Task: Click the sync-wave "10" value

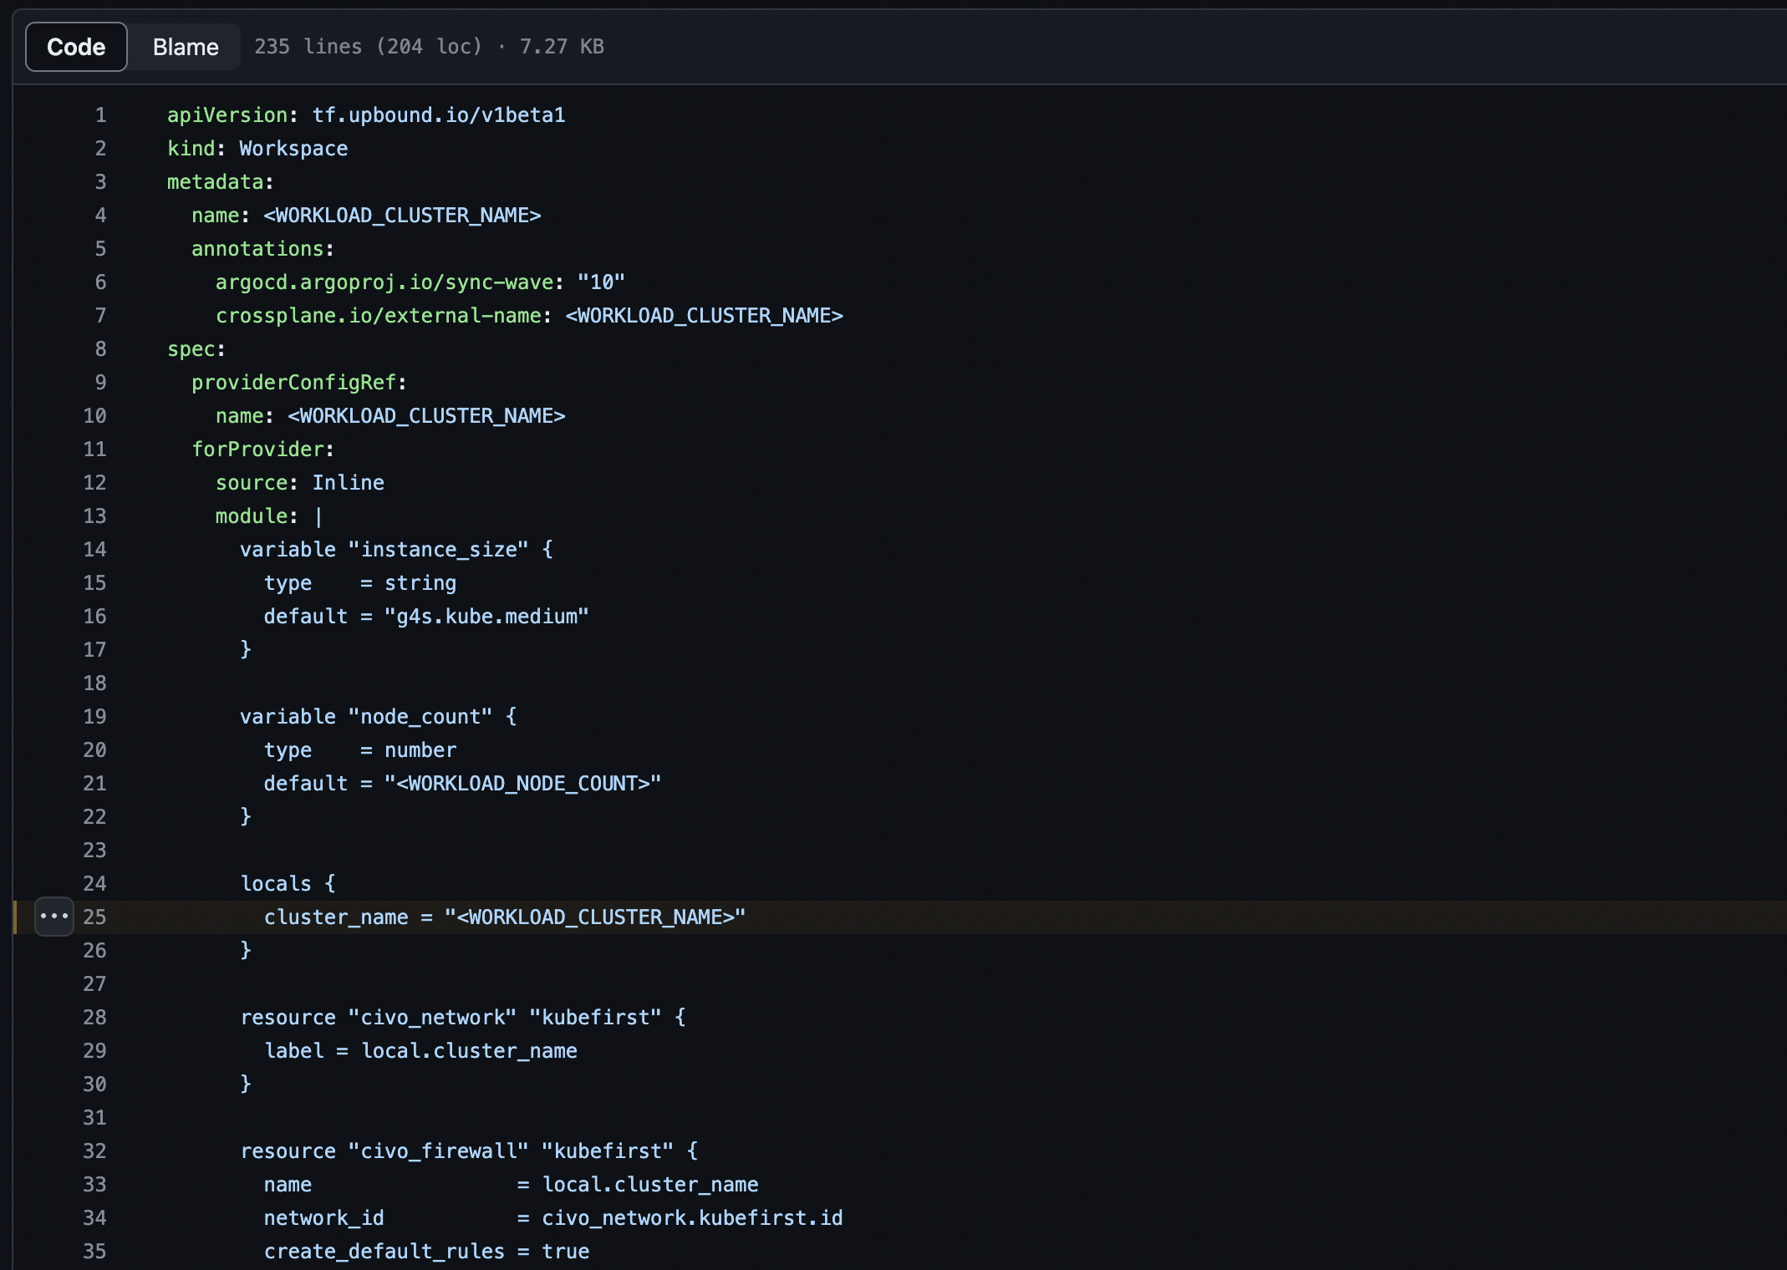Action: [601, 282]
